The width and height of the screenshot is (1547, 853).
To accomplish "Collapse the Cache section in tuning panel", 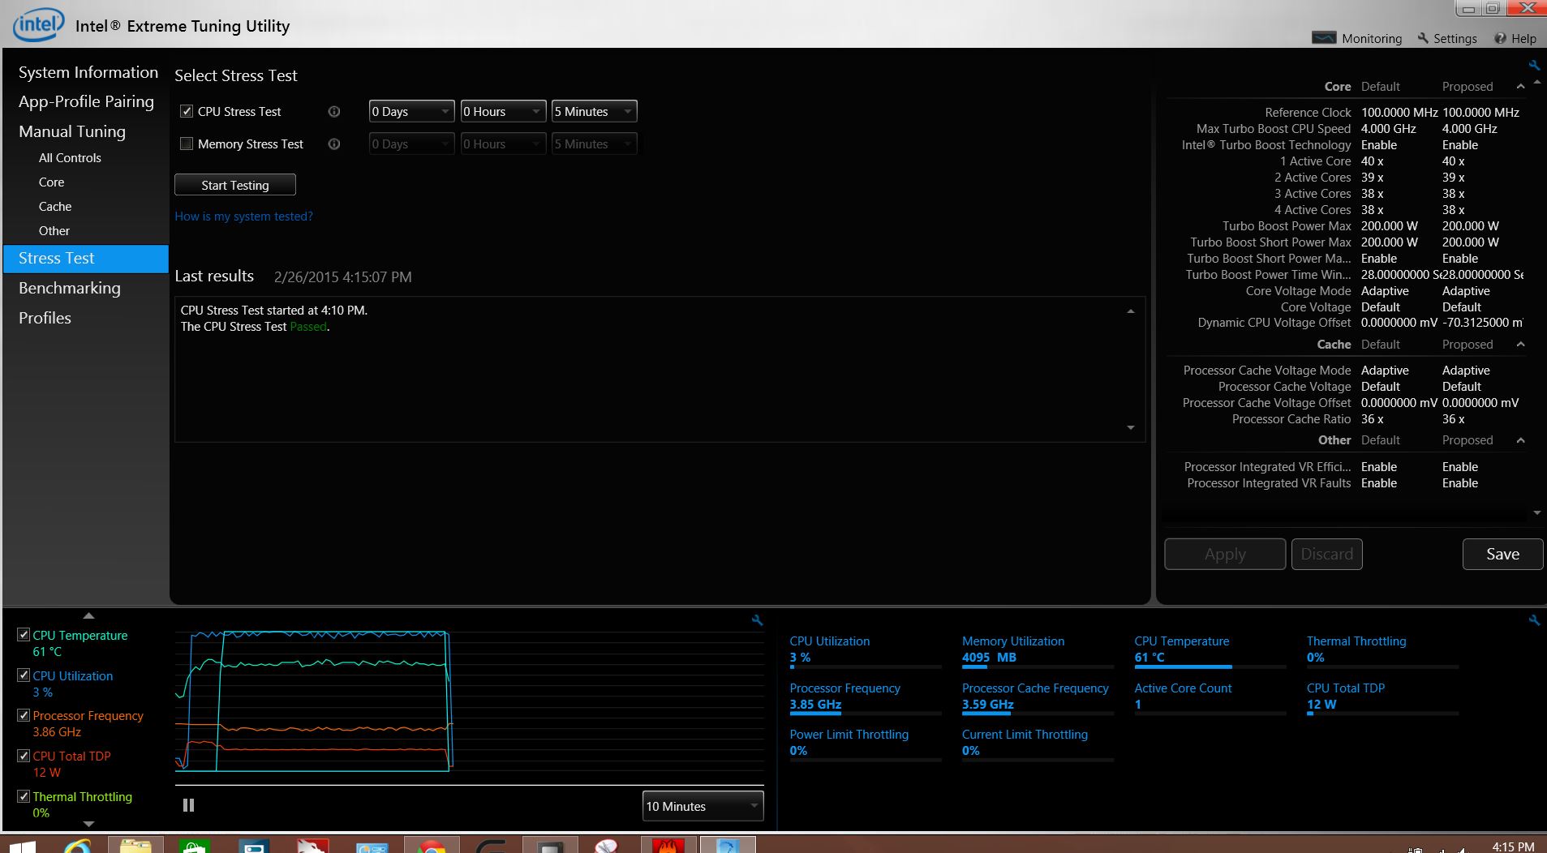I will tap(1520, 345).
